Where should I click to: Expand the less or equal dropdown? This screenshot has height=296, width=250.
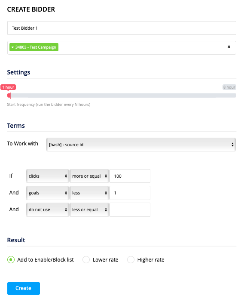(x=89, y=210)
